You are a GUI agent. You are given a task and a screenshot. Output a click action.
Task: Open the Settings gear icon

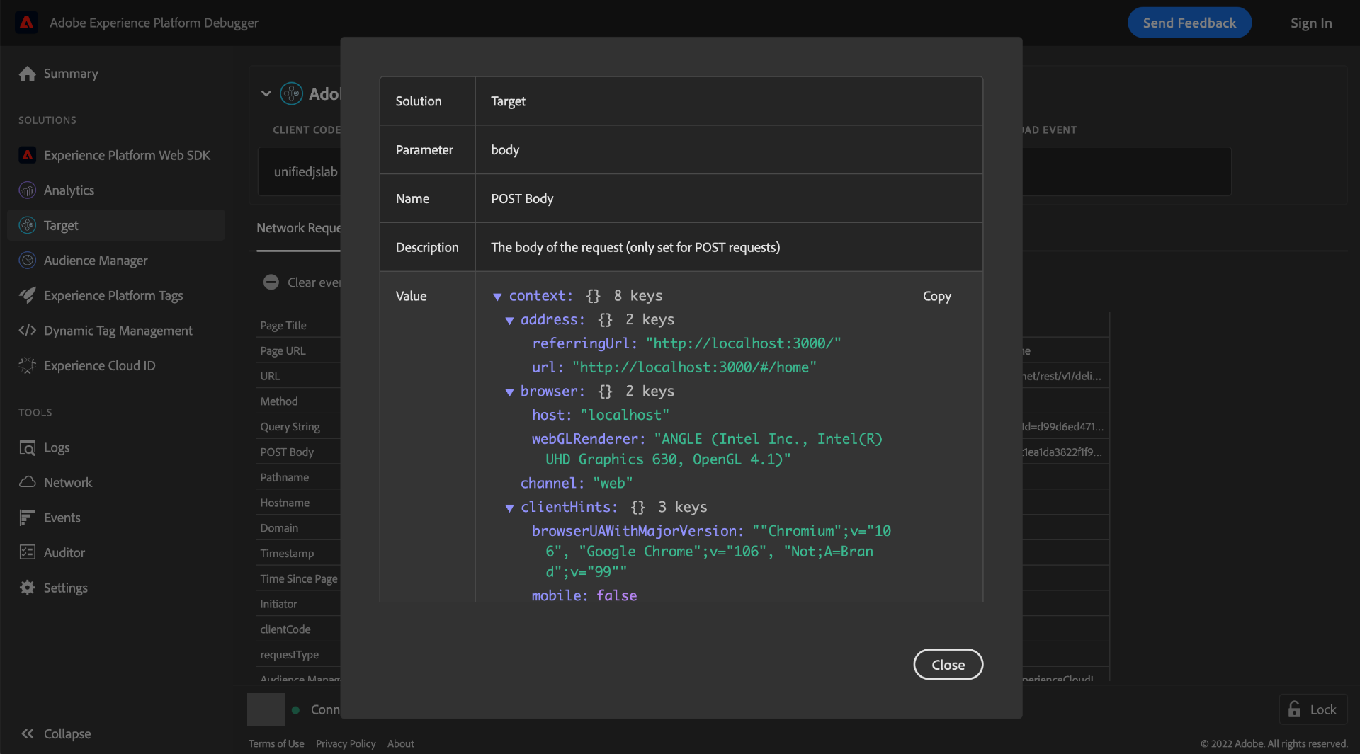pos(28,588)
